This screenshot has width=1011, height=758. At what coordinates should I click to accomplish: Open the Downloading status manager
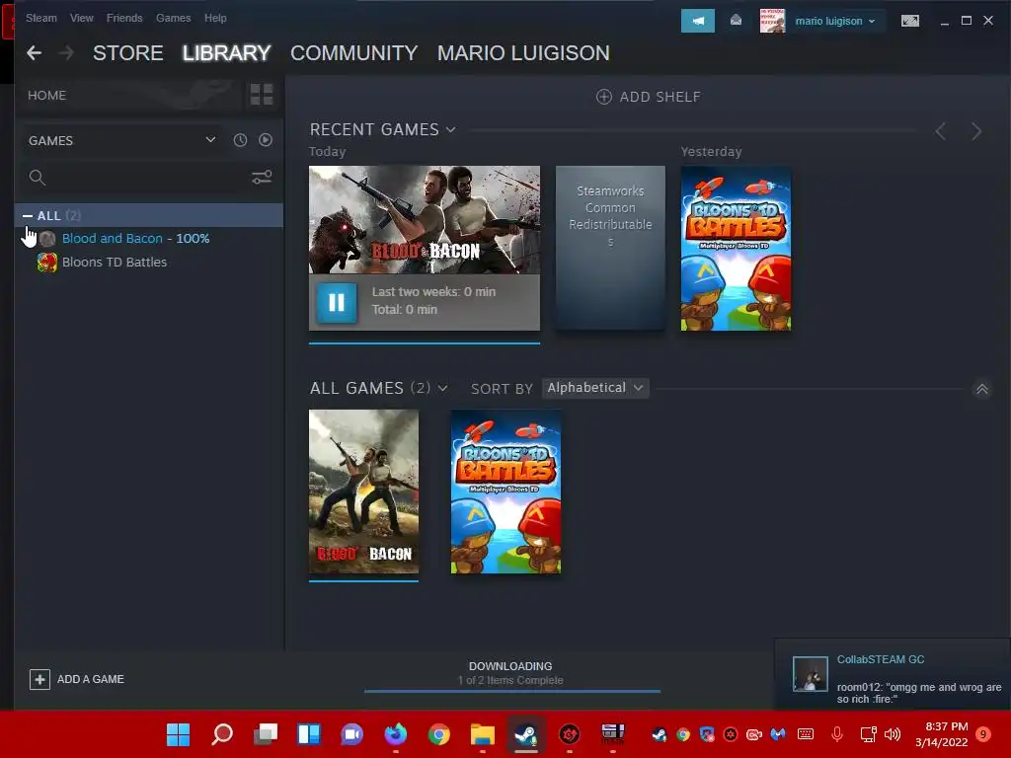click(x=510, y=673)
